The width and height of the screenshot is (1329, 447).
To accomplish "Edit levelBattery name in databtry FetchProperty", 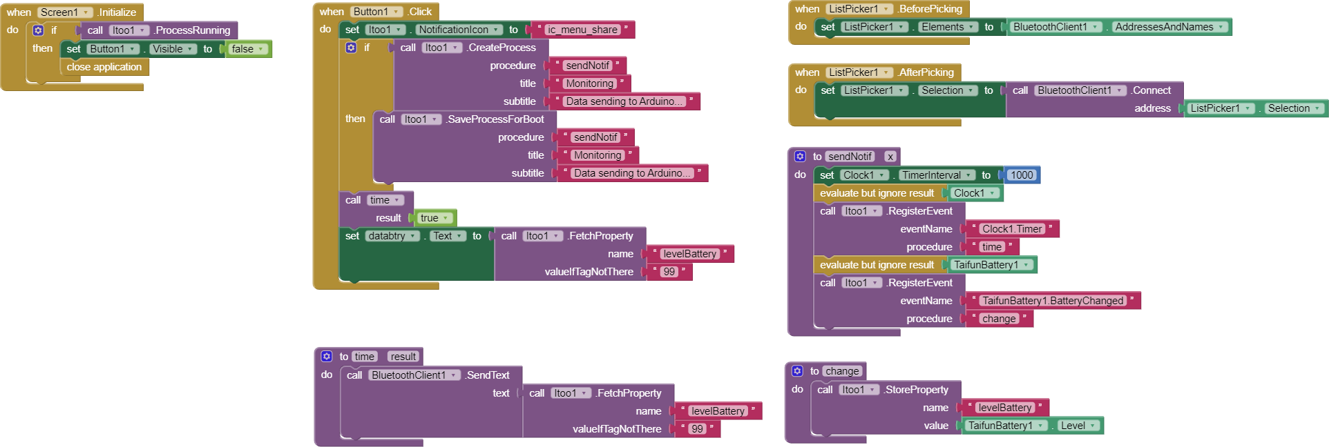I will pos(689,254).
